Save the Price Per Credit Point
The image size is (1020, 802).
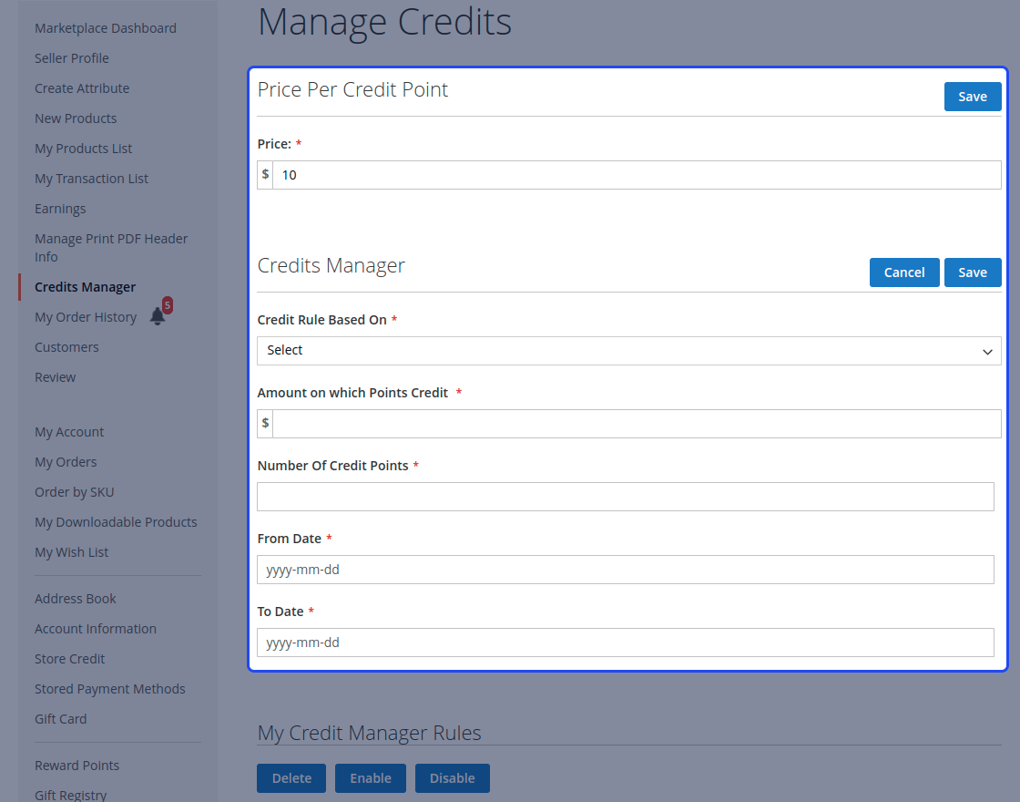click(973, 97)
